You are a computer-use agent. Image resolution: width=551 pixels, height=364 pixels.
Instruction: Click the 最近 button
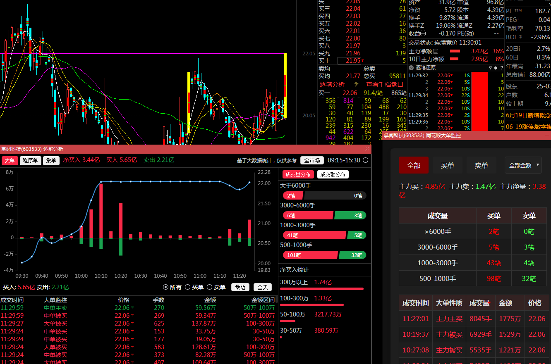240,287
